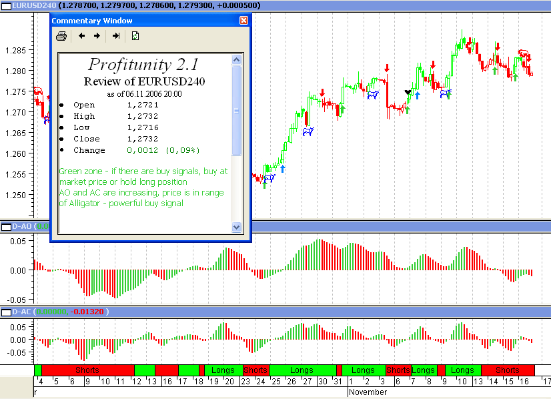This screenshot has height=399, width=551.
Task: Click the commentary scrollbar down arrow
Action: point(237,227)
